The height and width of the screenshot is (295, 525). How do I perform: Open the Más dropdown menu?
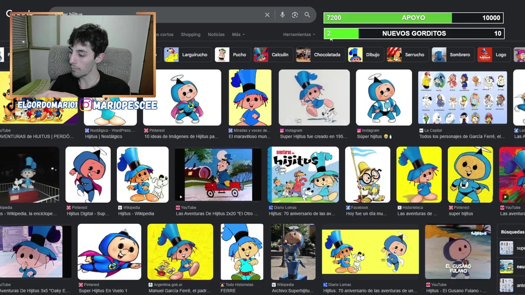pyautogui.click(x=238, y=34)
